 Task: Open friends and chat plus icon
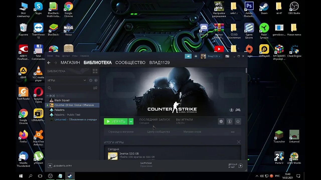click(x=240, y=166)
